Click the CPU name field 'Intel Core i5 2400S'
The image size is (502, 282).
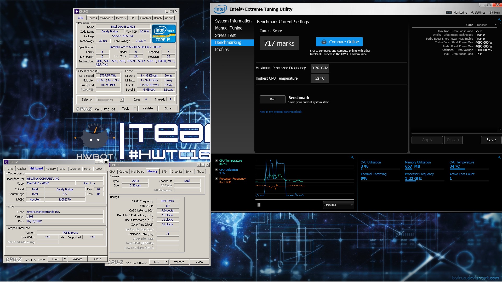point(123,27)
